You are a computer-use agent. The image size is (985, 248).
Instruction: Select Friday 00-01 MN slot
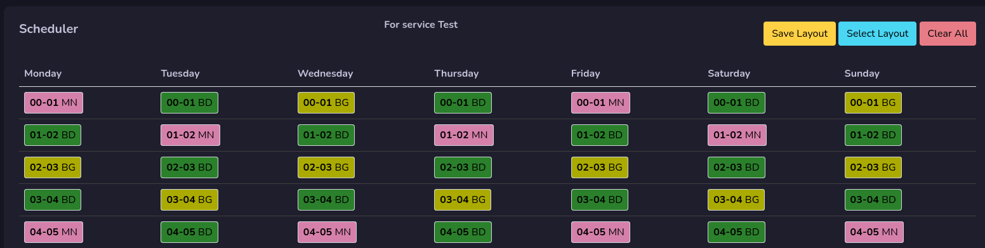click(x=600, y=103)
